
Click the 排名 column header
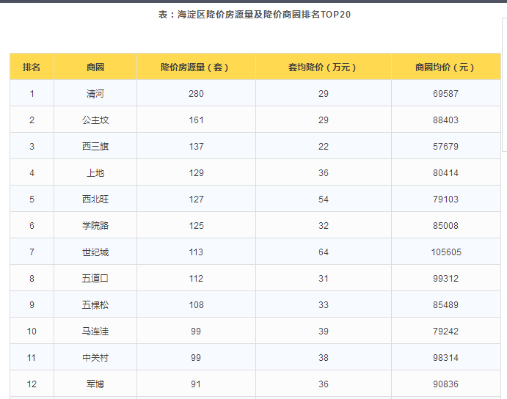click(32, 67)
